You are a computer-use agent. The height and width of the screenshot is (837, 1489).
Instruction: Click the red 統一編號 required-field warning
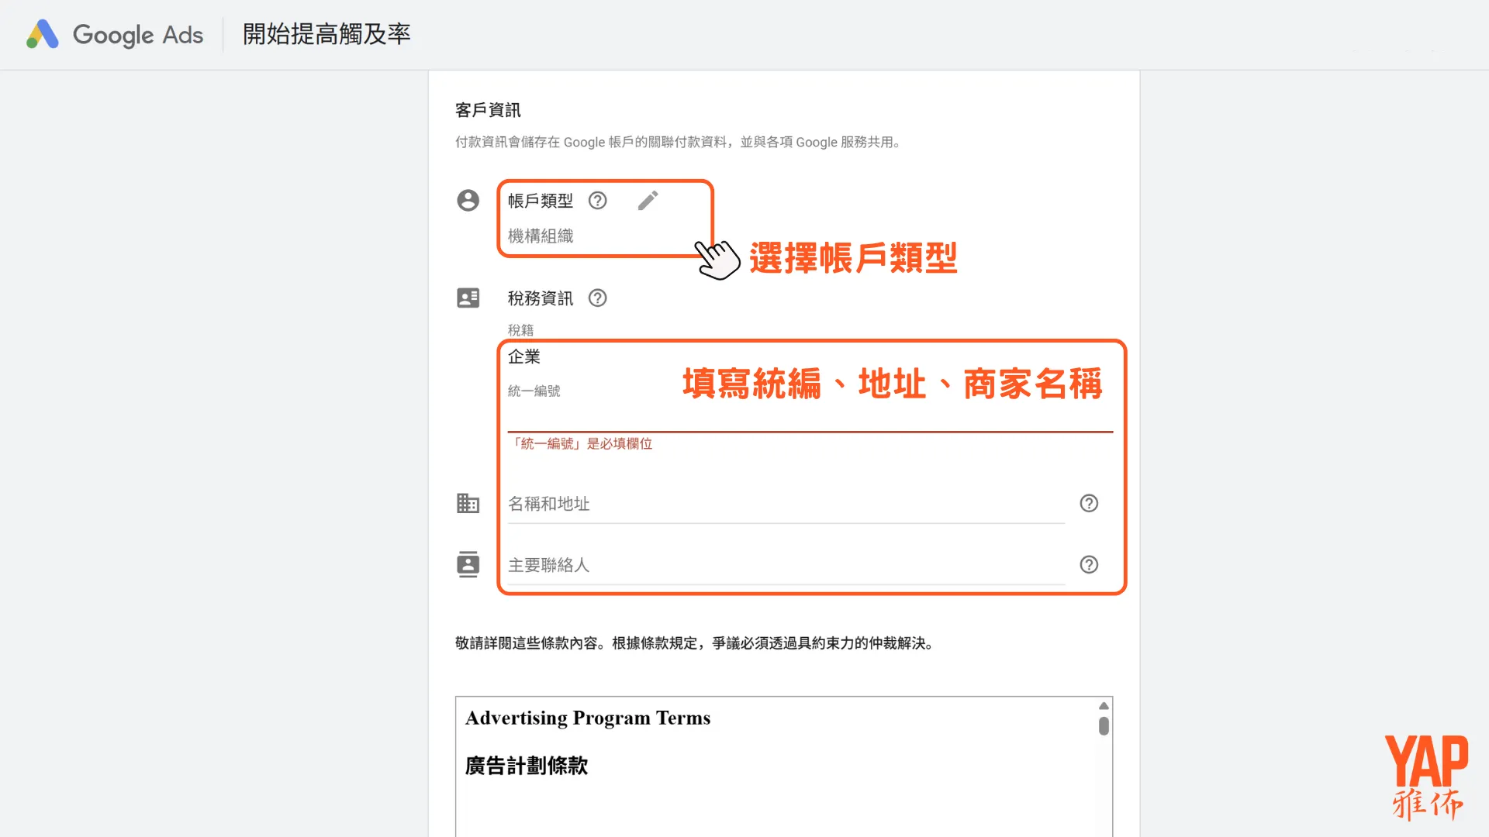[x=582, y=443]
